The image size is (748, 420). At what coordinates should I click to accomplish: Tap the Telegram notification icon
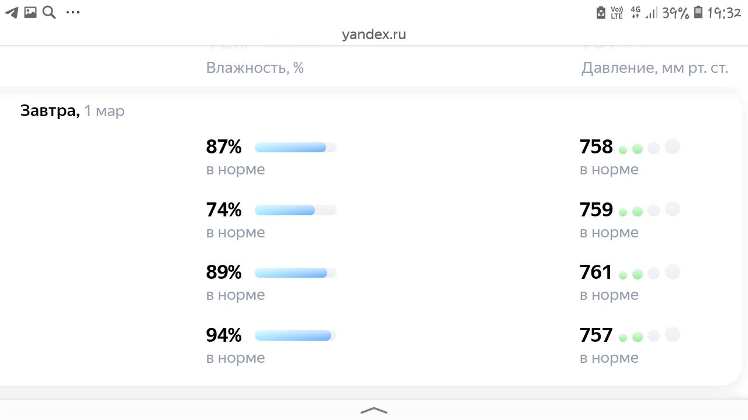coord(12,12)
